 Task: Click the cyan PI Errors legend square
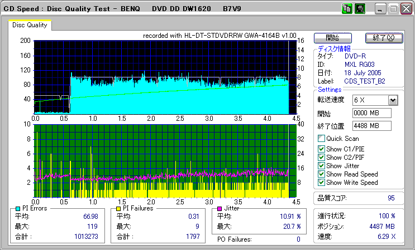click(18, 208)
